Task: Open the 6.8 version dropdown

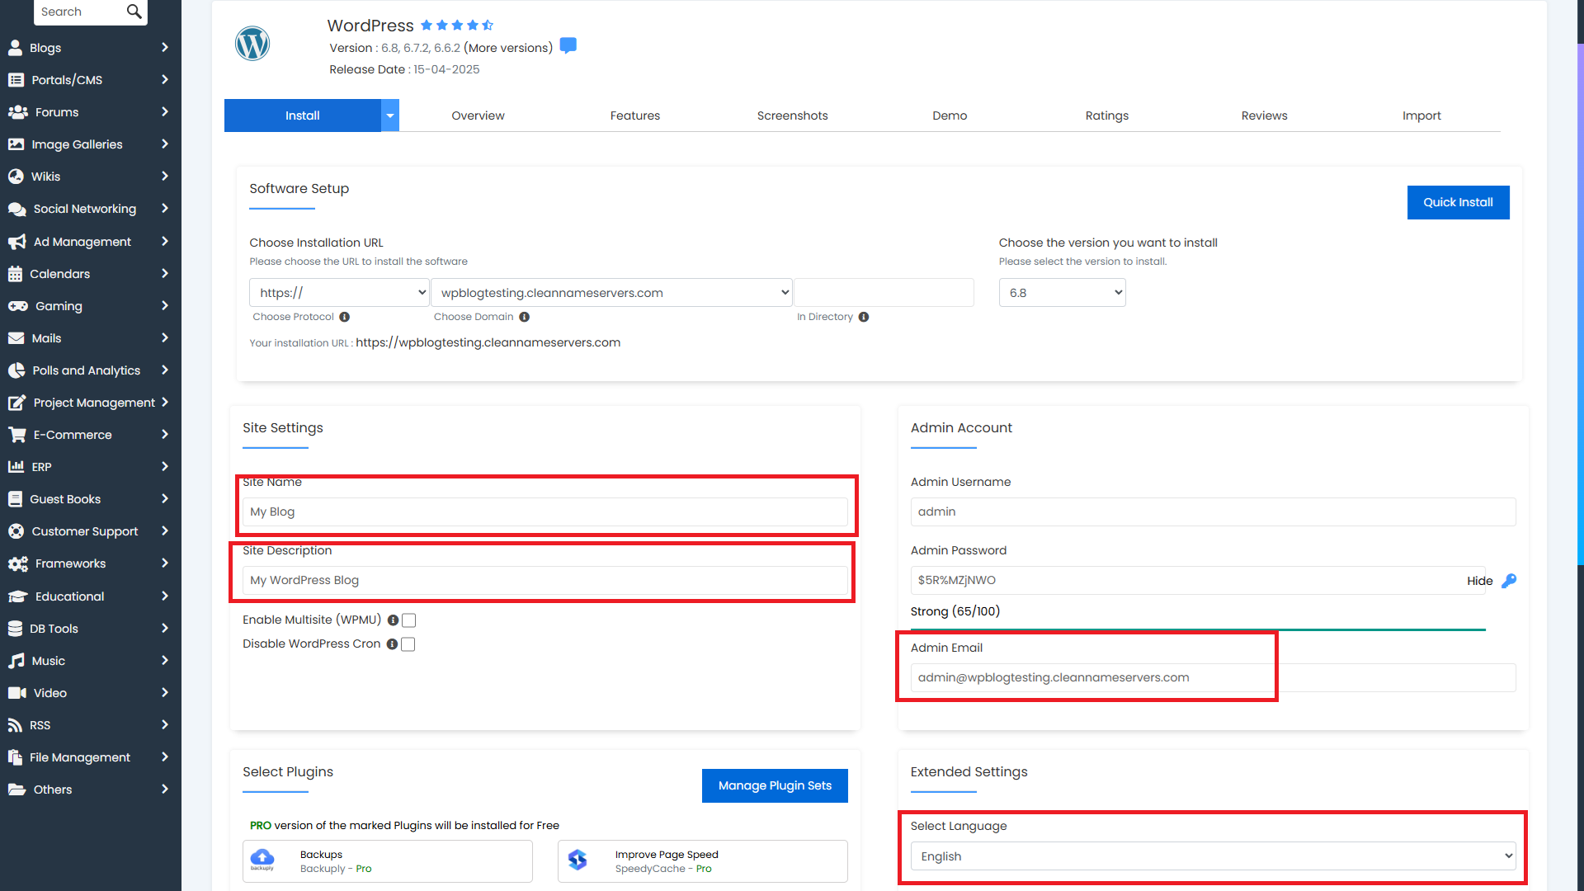Action: coord(1062,293)
